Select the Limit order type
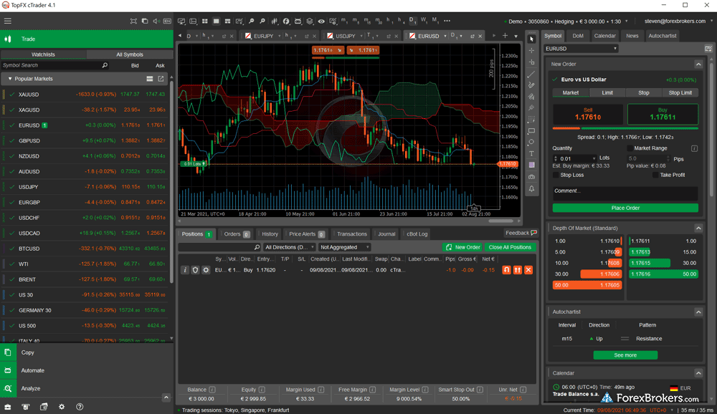 coord(607,93)
